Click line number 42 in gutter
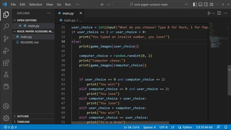Image resolution: width=231 pixels, height=130 pixels. click(63, 79)
